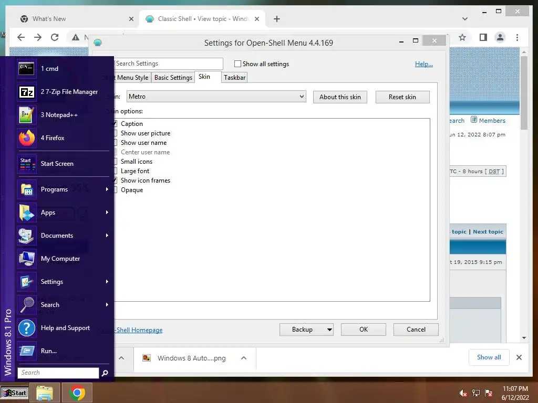Open File Explorer from the taskbar
This screenshot has height=403, width=538.
point(45,393)
